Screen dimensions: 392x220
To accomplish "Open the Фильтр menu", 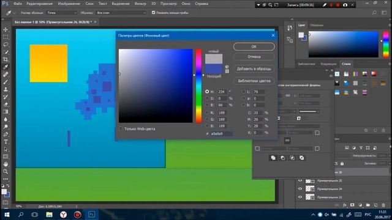I will point(140,4).
